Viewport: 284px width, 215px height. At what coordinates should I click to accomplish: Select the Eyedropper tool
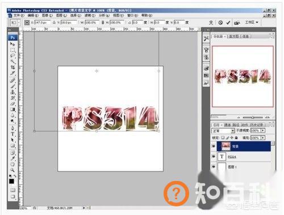coord(12,158)
